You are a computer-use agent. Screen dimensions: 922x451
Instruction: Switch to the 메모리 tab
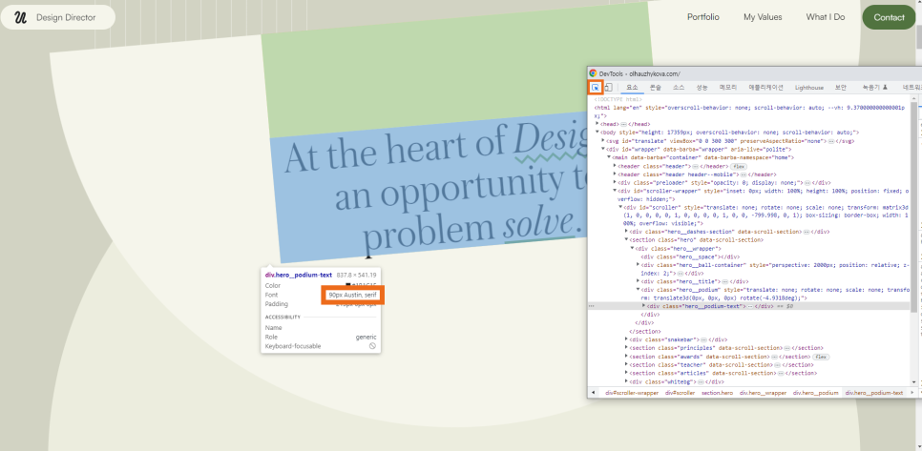point(728,87)
